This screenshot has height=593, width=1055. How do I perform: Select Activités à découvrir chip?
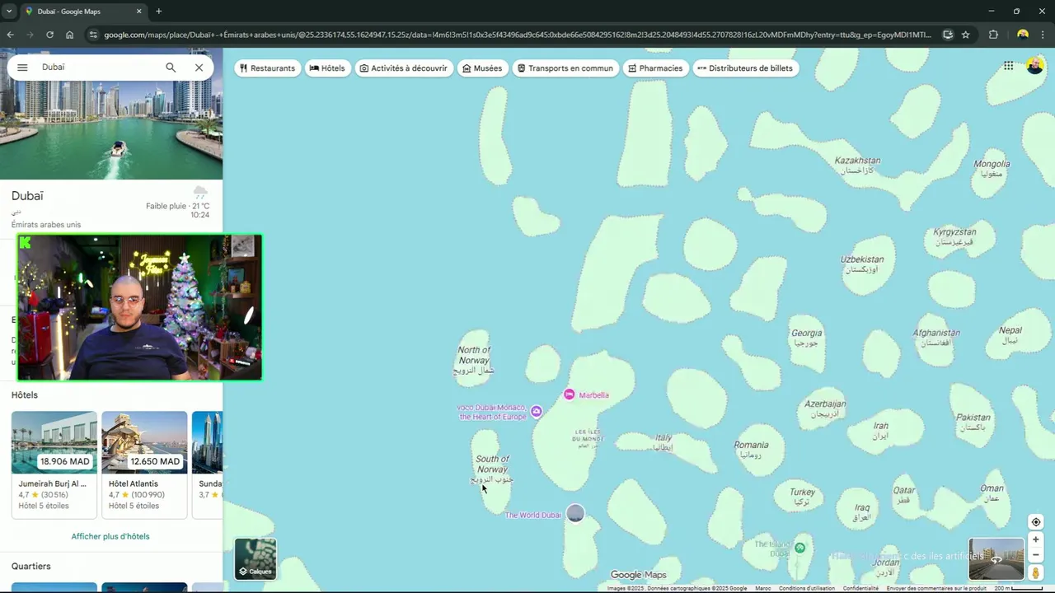tap(404, 68)
